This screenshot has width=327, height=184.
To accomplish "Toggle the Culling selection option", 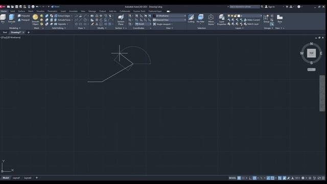I will pyautogui.click(x=191, y=18).
